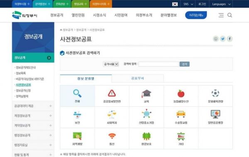Open 정보공개신청 in the sidebar

point(23,91)
